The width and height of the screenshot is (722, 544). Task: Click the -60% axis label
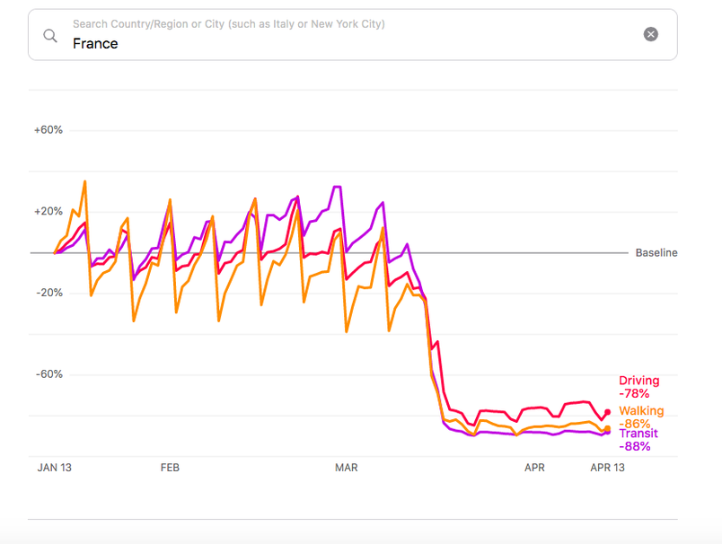[49, 374]
